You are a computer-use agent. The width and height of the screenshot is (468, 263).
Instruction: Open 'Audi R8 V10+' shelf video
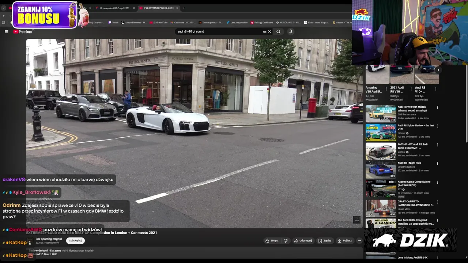427,75
